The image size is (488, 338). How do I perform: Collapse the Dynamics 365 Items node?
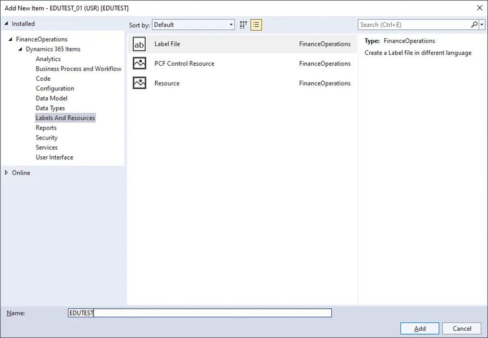(x=21, y=49)
